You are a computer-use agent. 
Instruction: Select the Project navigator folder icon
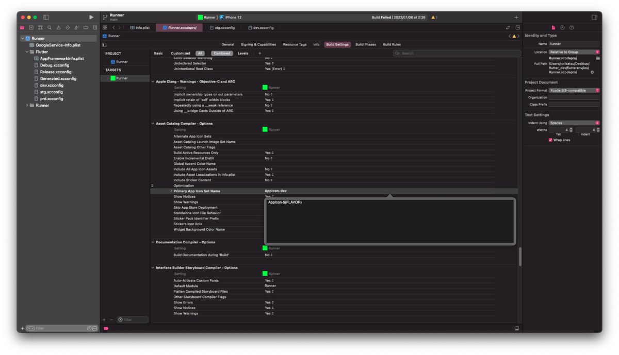tap(22, 27)
